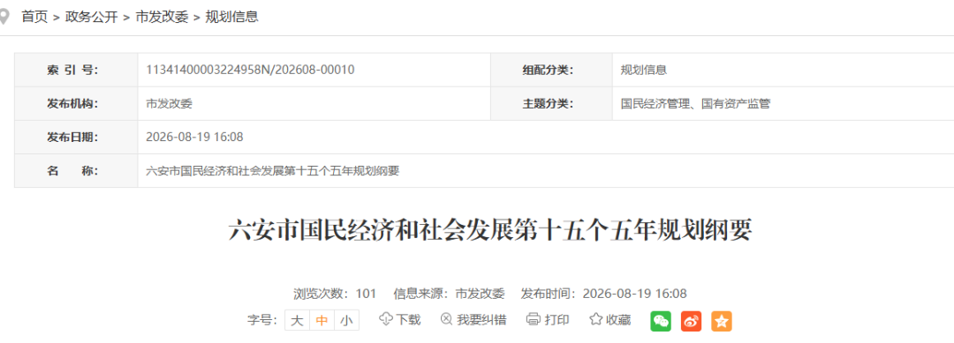954x343 pixels.
Task: Open 市发改委 breadcrumb link
Action: point(162,17)
